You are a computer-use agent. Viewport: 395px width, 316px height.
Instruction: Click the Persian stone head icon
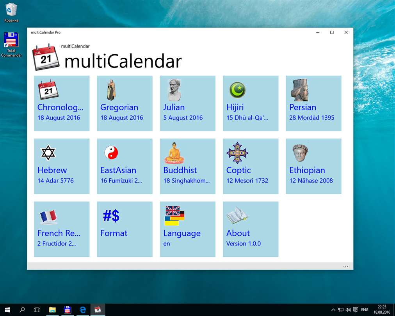(300, 90)
